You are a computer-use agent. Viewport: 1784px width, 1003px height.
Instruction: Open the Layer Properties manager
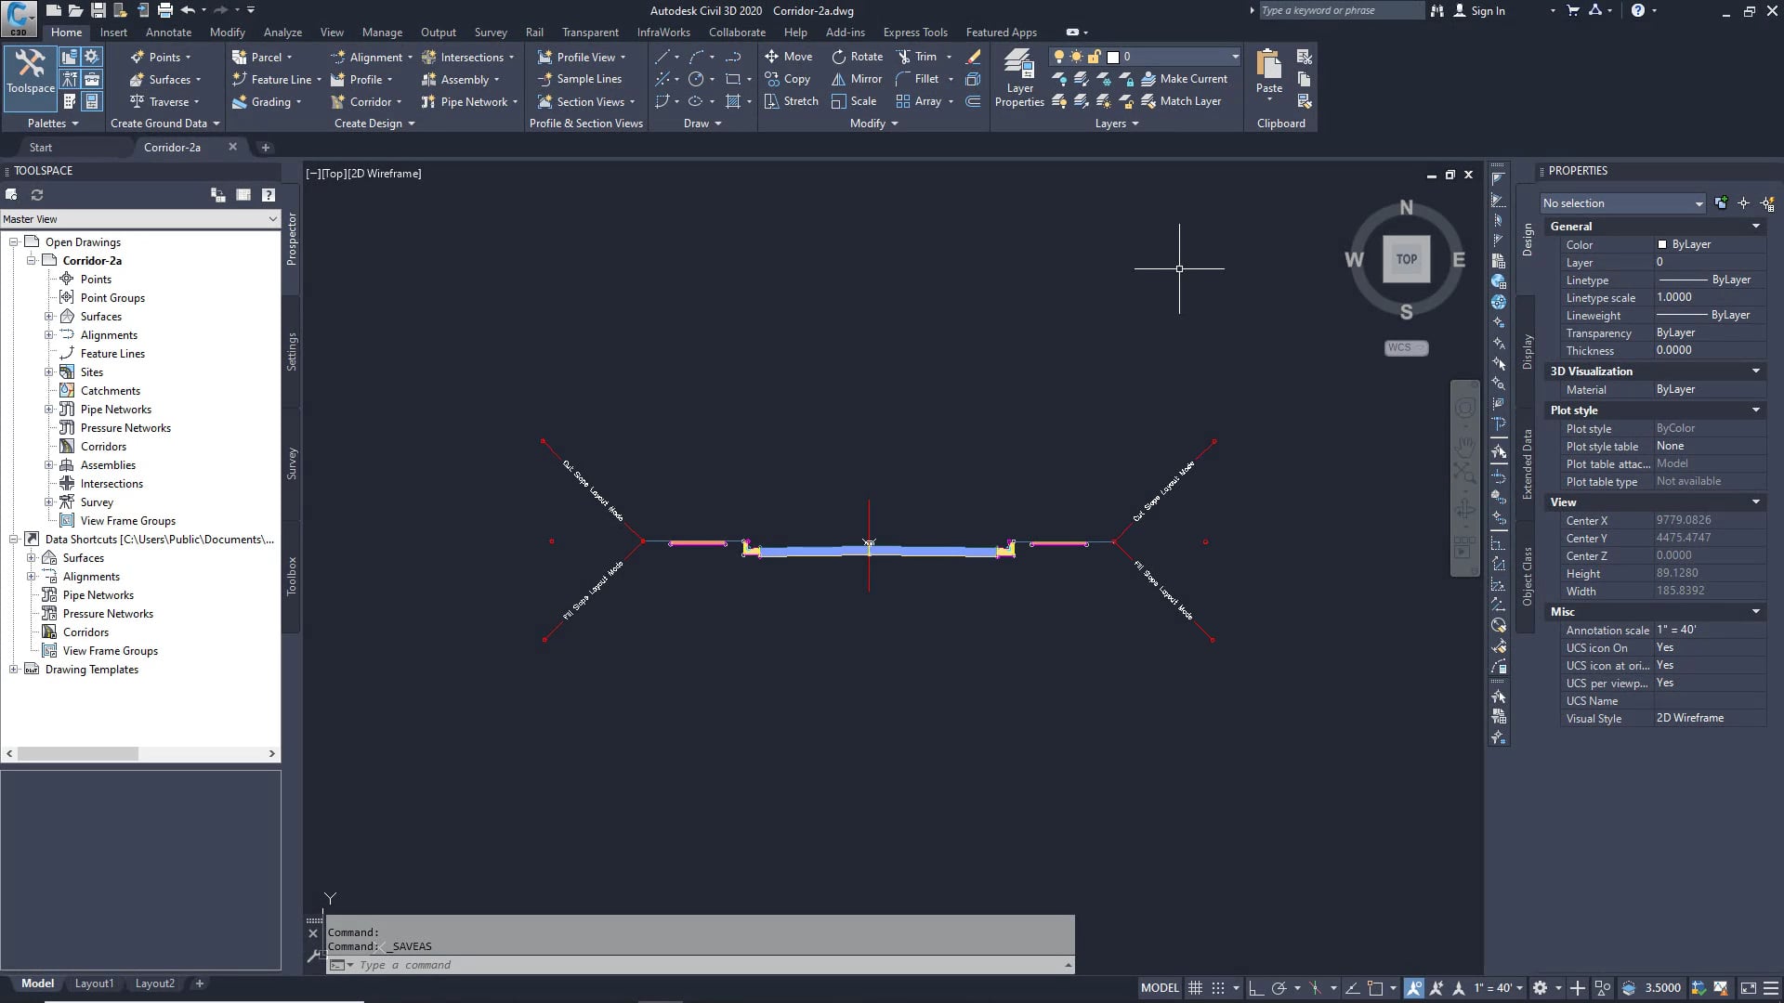click(1019, 78)
